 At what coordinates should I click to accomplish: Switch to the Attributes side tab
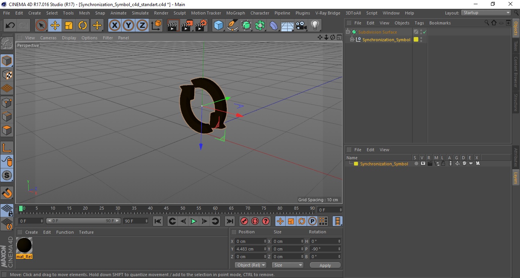click(x=516, y=157)
